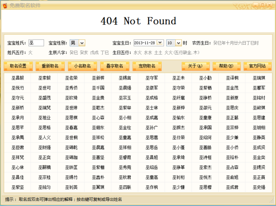Image resolution: width=276 pixels, height=206 pixels.
Task: Click 重新取名 to regenerate names
Action: (x=50, y=66)
